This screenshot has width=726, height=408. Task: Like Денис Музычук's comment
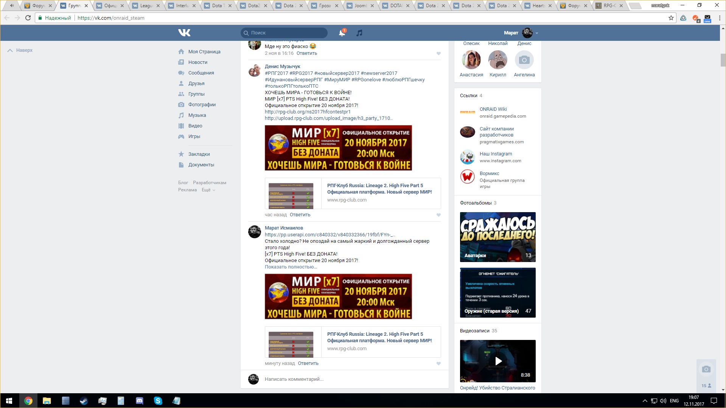[438, 215]
